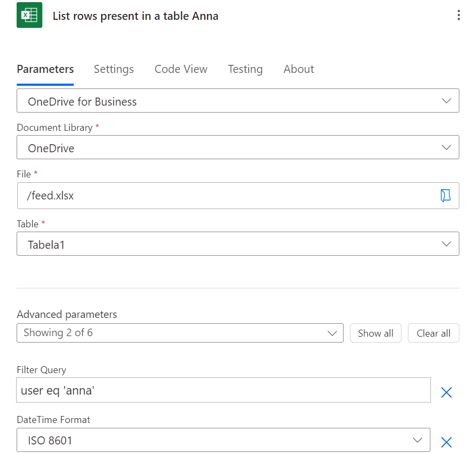Click the File path field /feed.xlsx
The image size is (469, 453).
[x=225, y=196]
